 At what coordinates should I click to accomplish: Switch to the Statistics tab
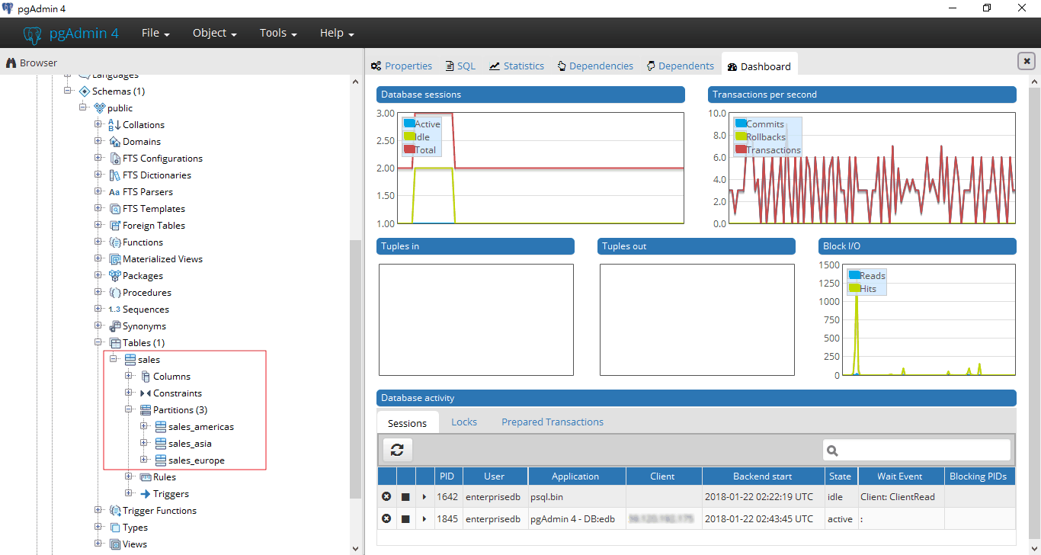517,66
